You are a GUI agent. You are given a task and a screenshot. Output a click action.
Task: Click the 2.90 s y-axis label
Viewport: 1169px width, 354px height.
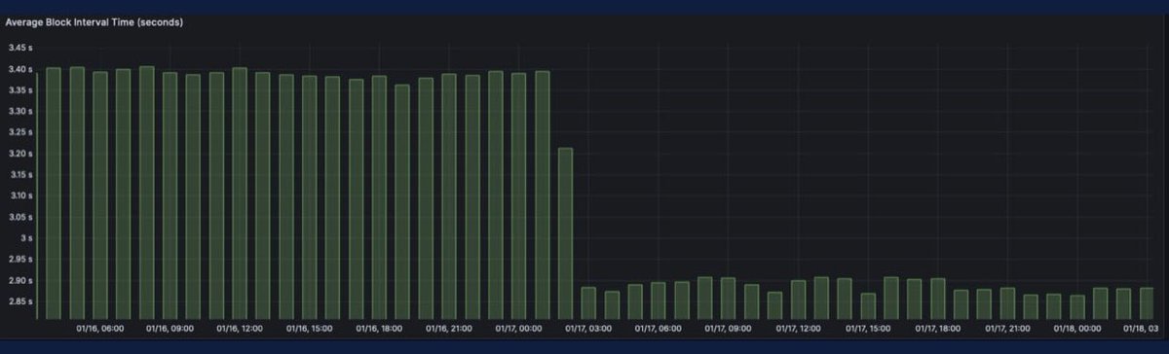click(20, 280)
